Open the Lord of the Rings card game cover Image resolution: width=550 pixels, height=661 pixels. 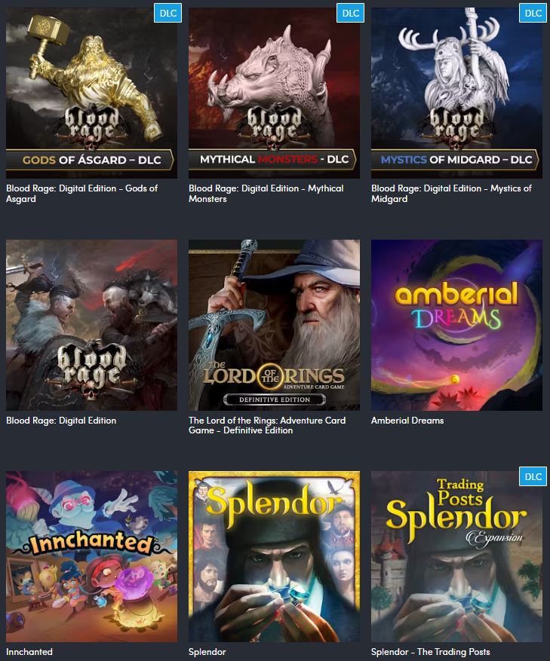(274, 325)
